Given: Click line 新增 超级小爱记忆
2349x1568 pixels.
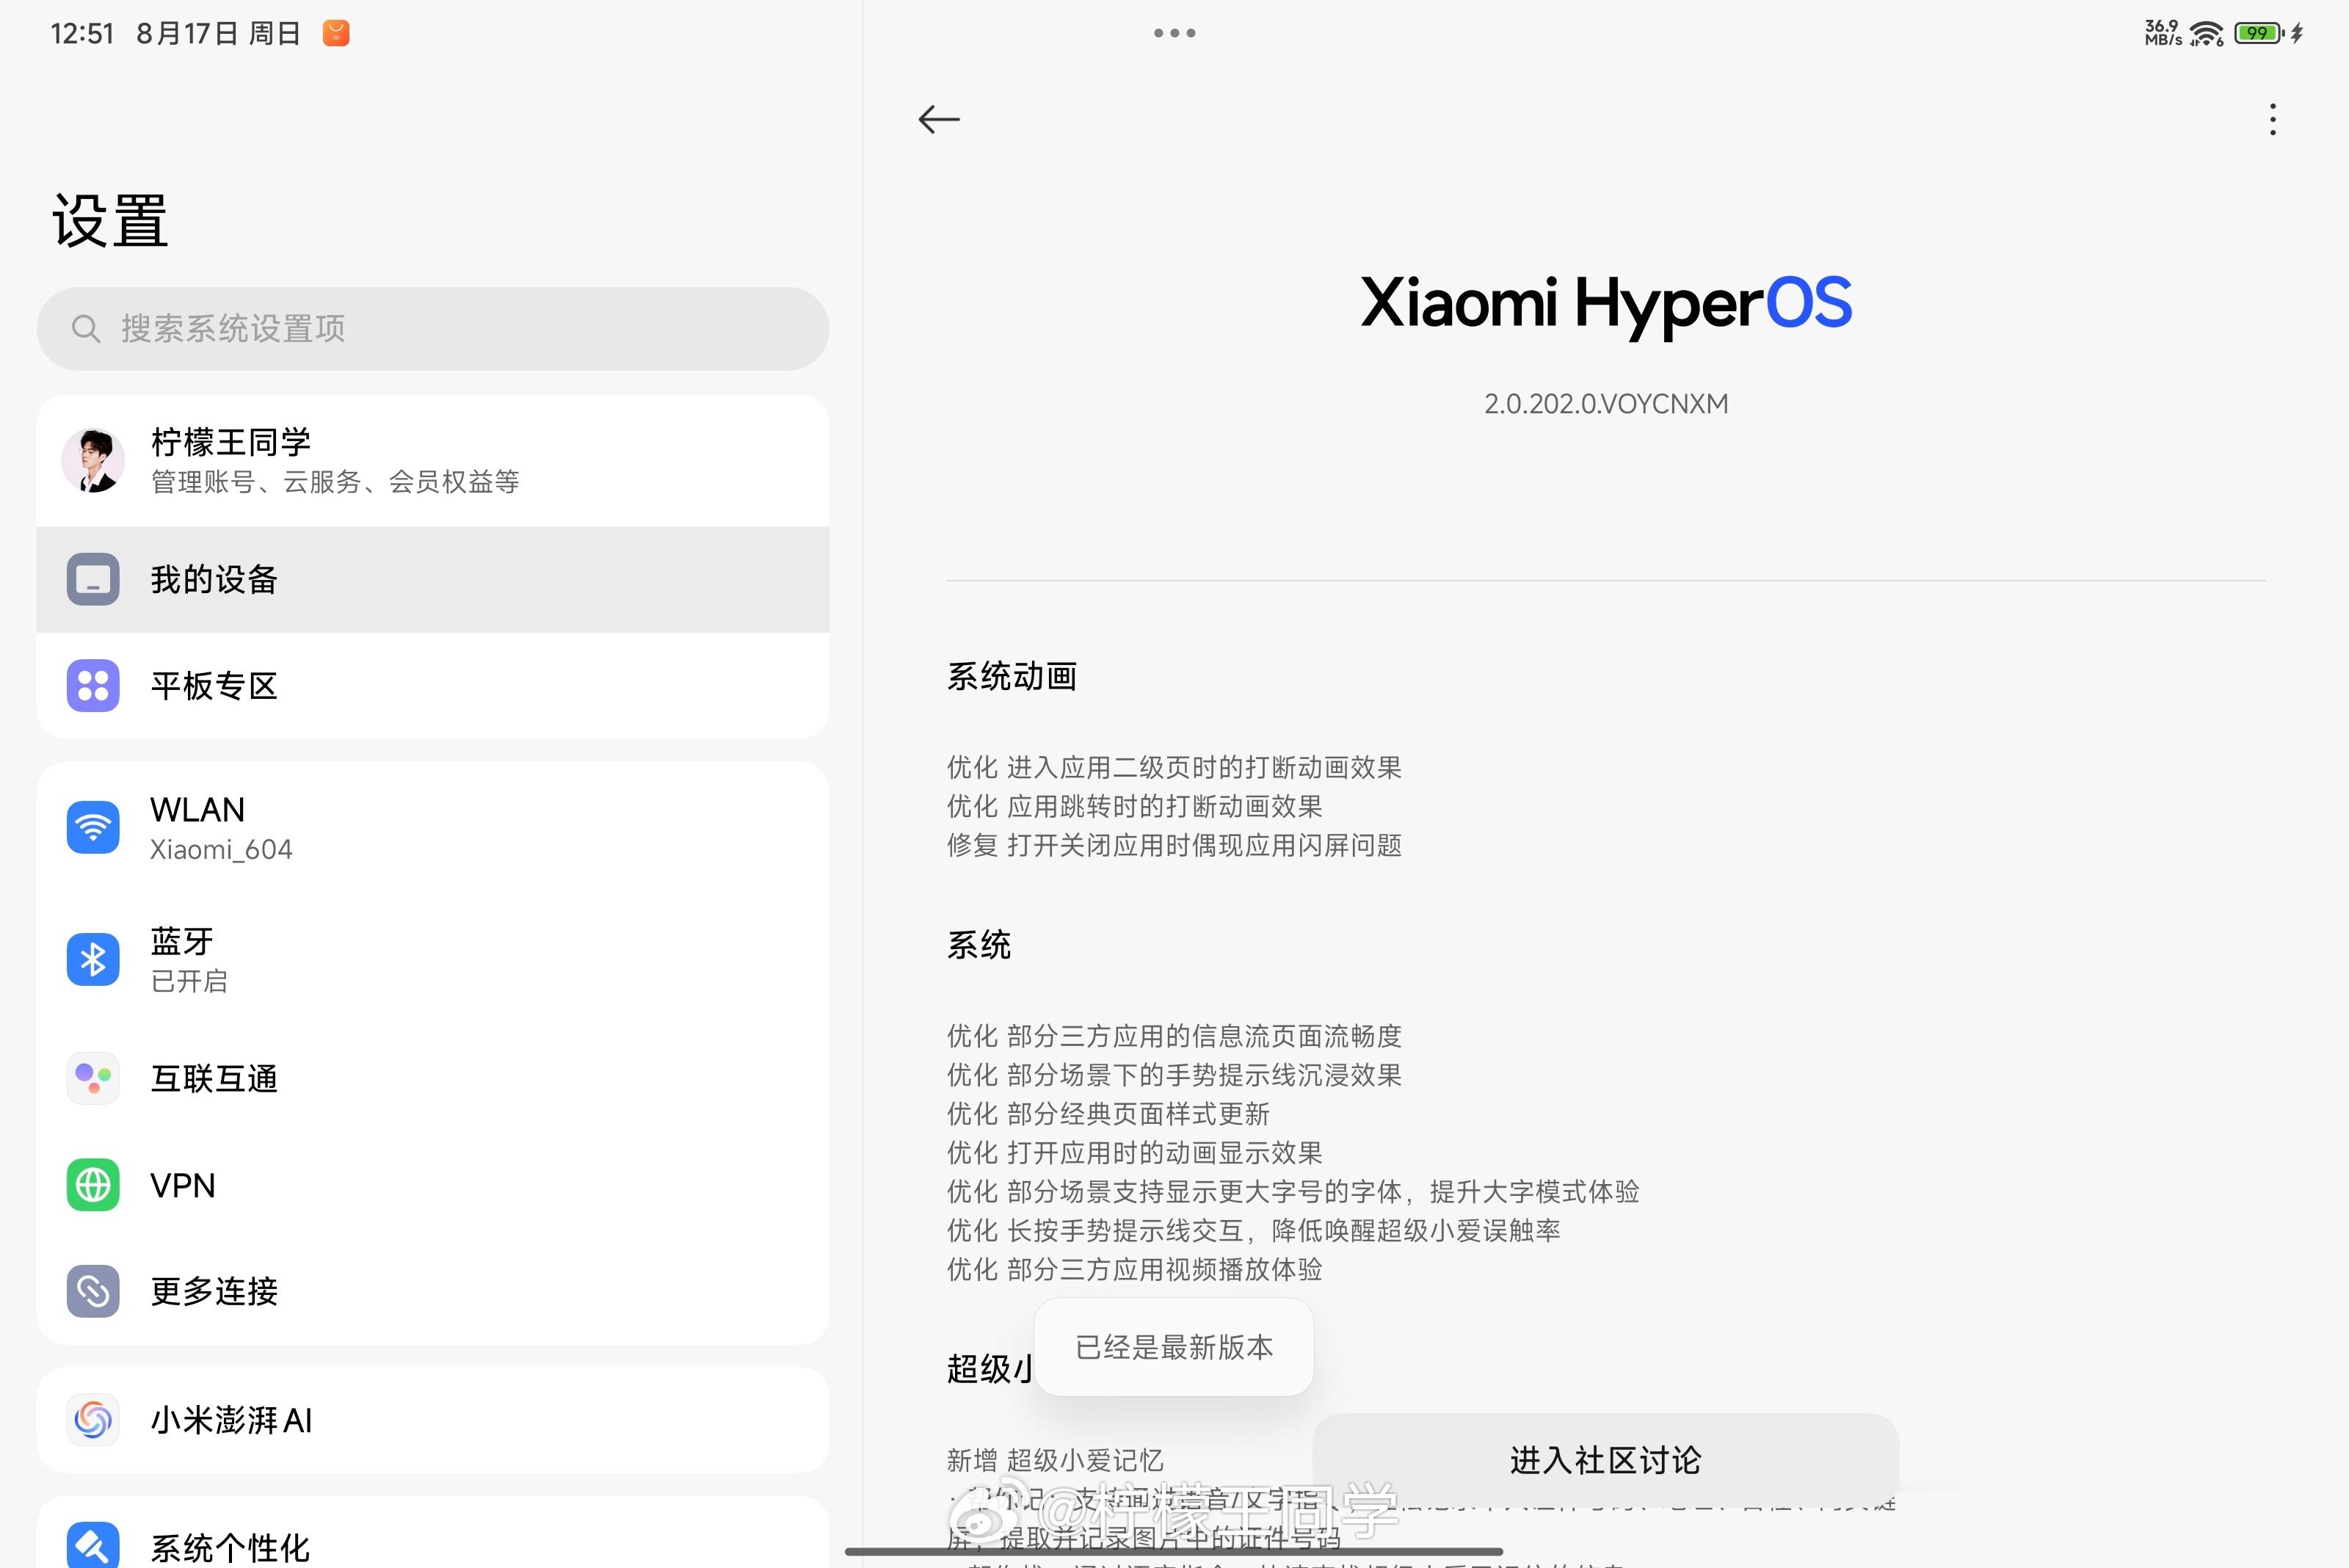Looking at the screenshot, I should pyautogui.click(x=1055, y=1461).
